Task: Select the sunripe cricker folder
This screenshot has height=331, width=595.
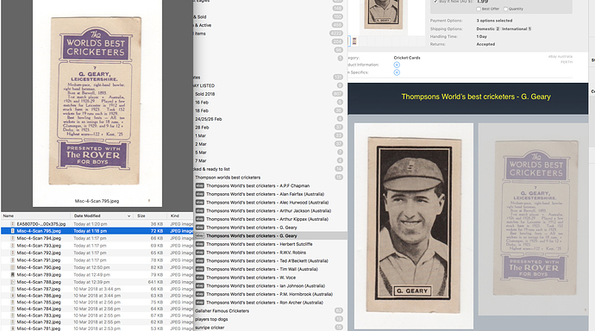Action: (x=210, y=328)
